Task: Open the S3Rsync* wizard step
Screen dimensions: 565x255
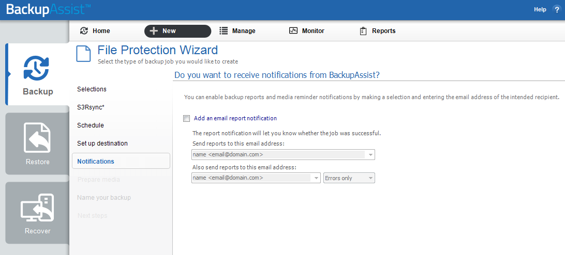Action: 91,107
